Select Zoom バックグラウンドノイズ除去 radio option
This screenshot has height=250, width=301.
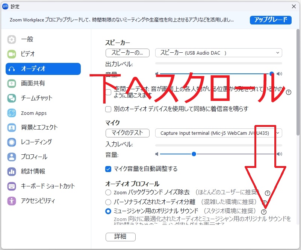tap(108, 192)
